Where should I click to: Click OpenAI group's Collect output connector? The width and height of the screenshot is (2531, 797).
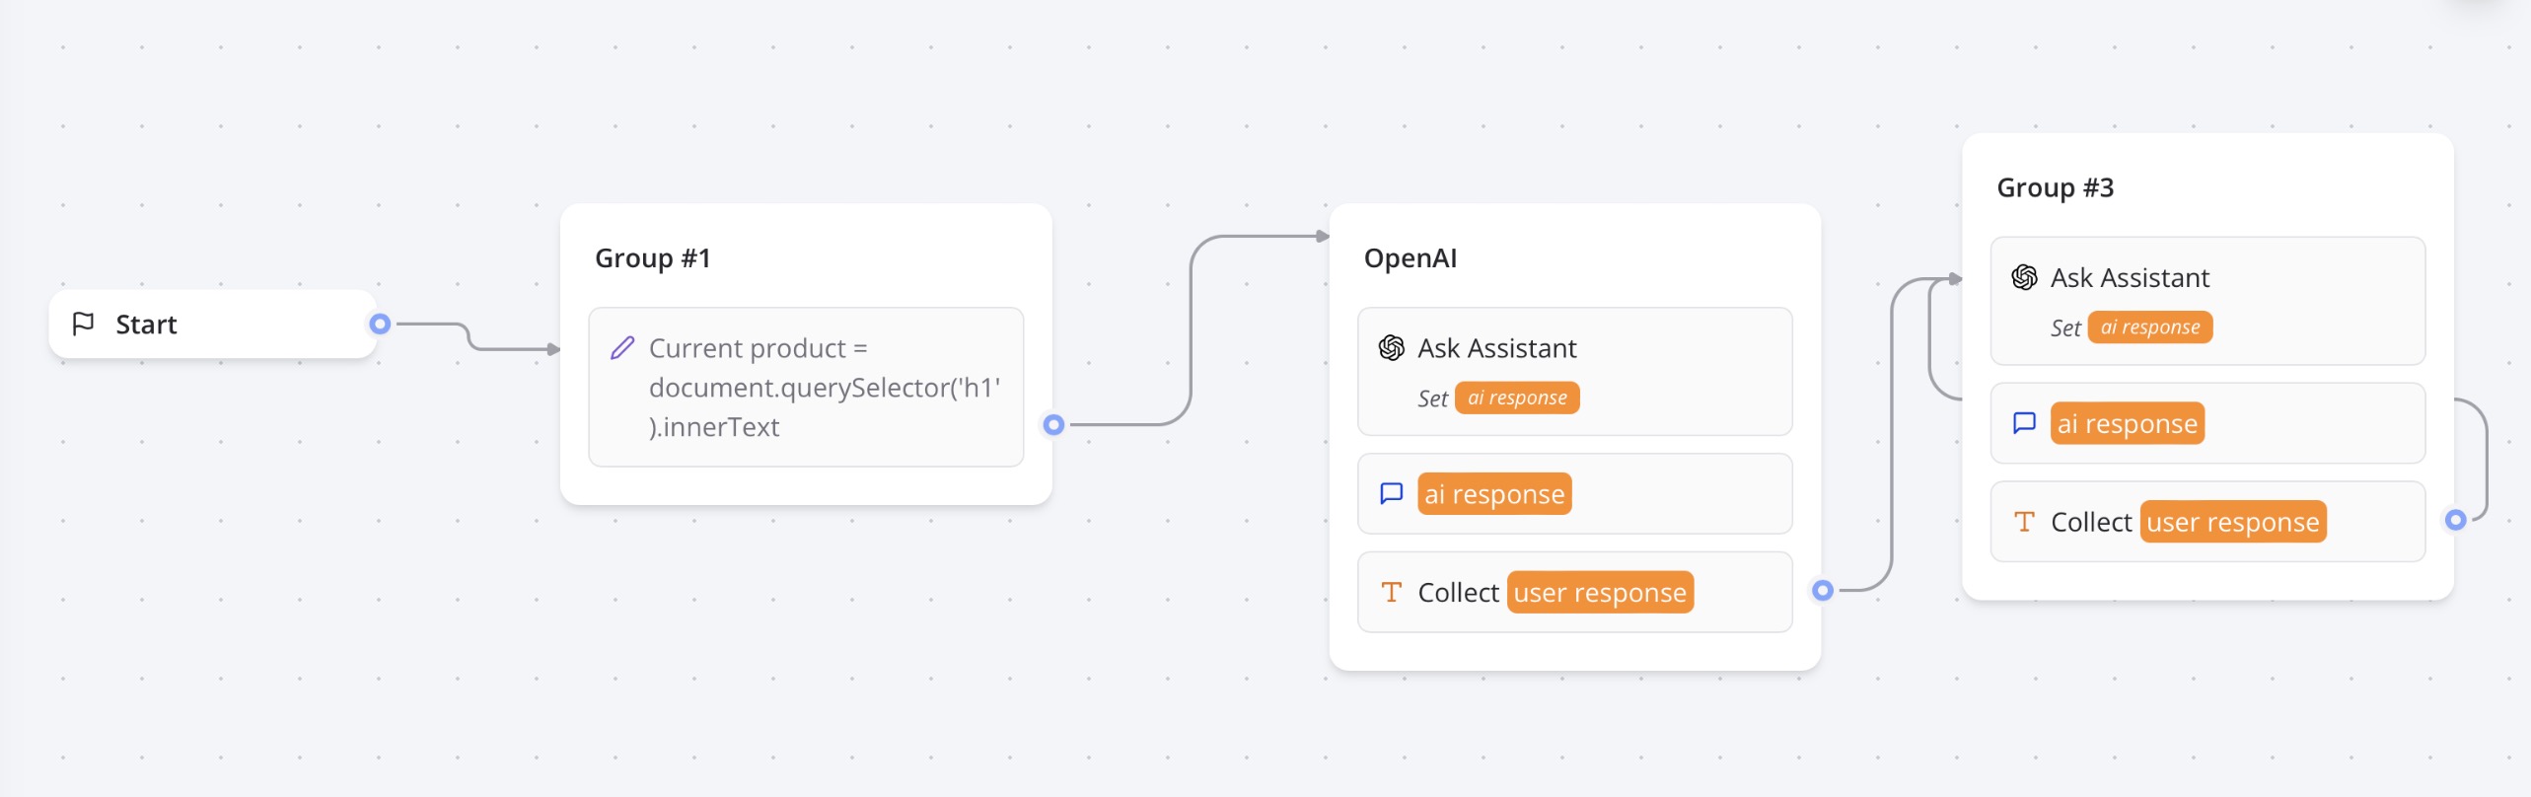[1823, 590]
